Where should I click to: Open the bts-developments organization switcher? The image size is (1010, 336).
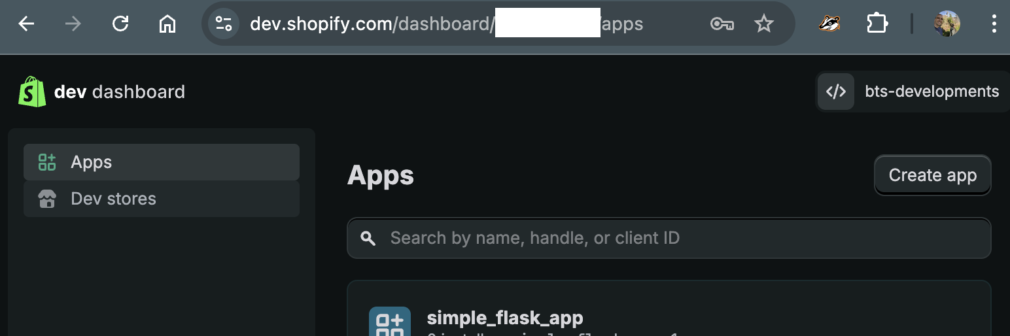tap(912, 92)
